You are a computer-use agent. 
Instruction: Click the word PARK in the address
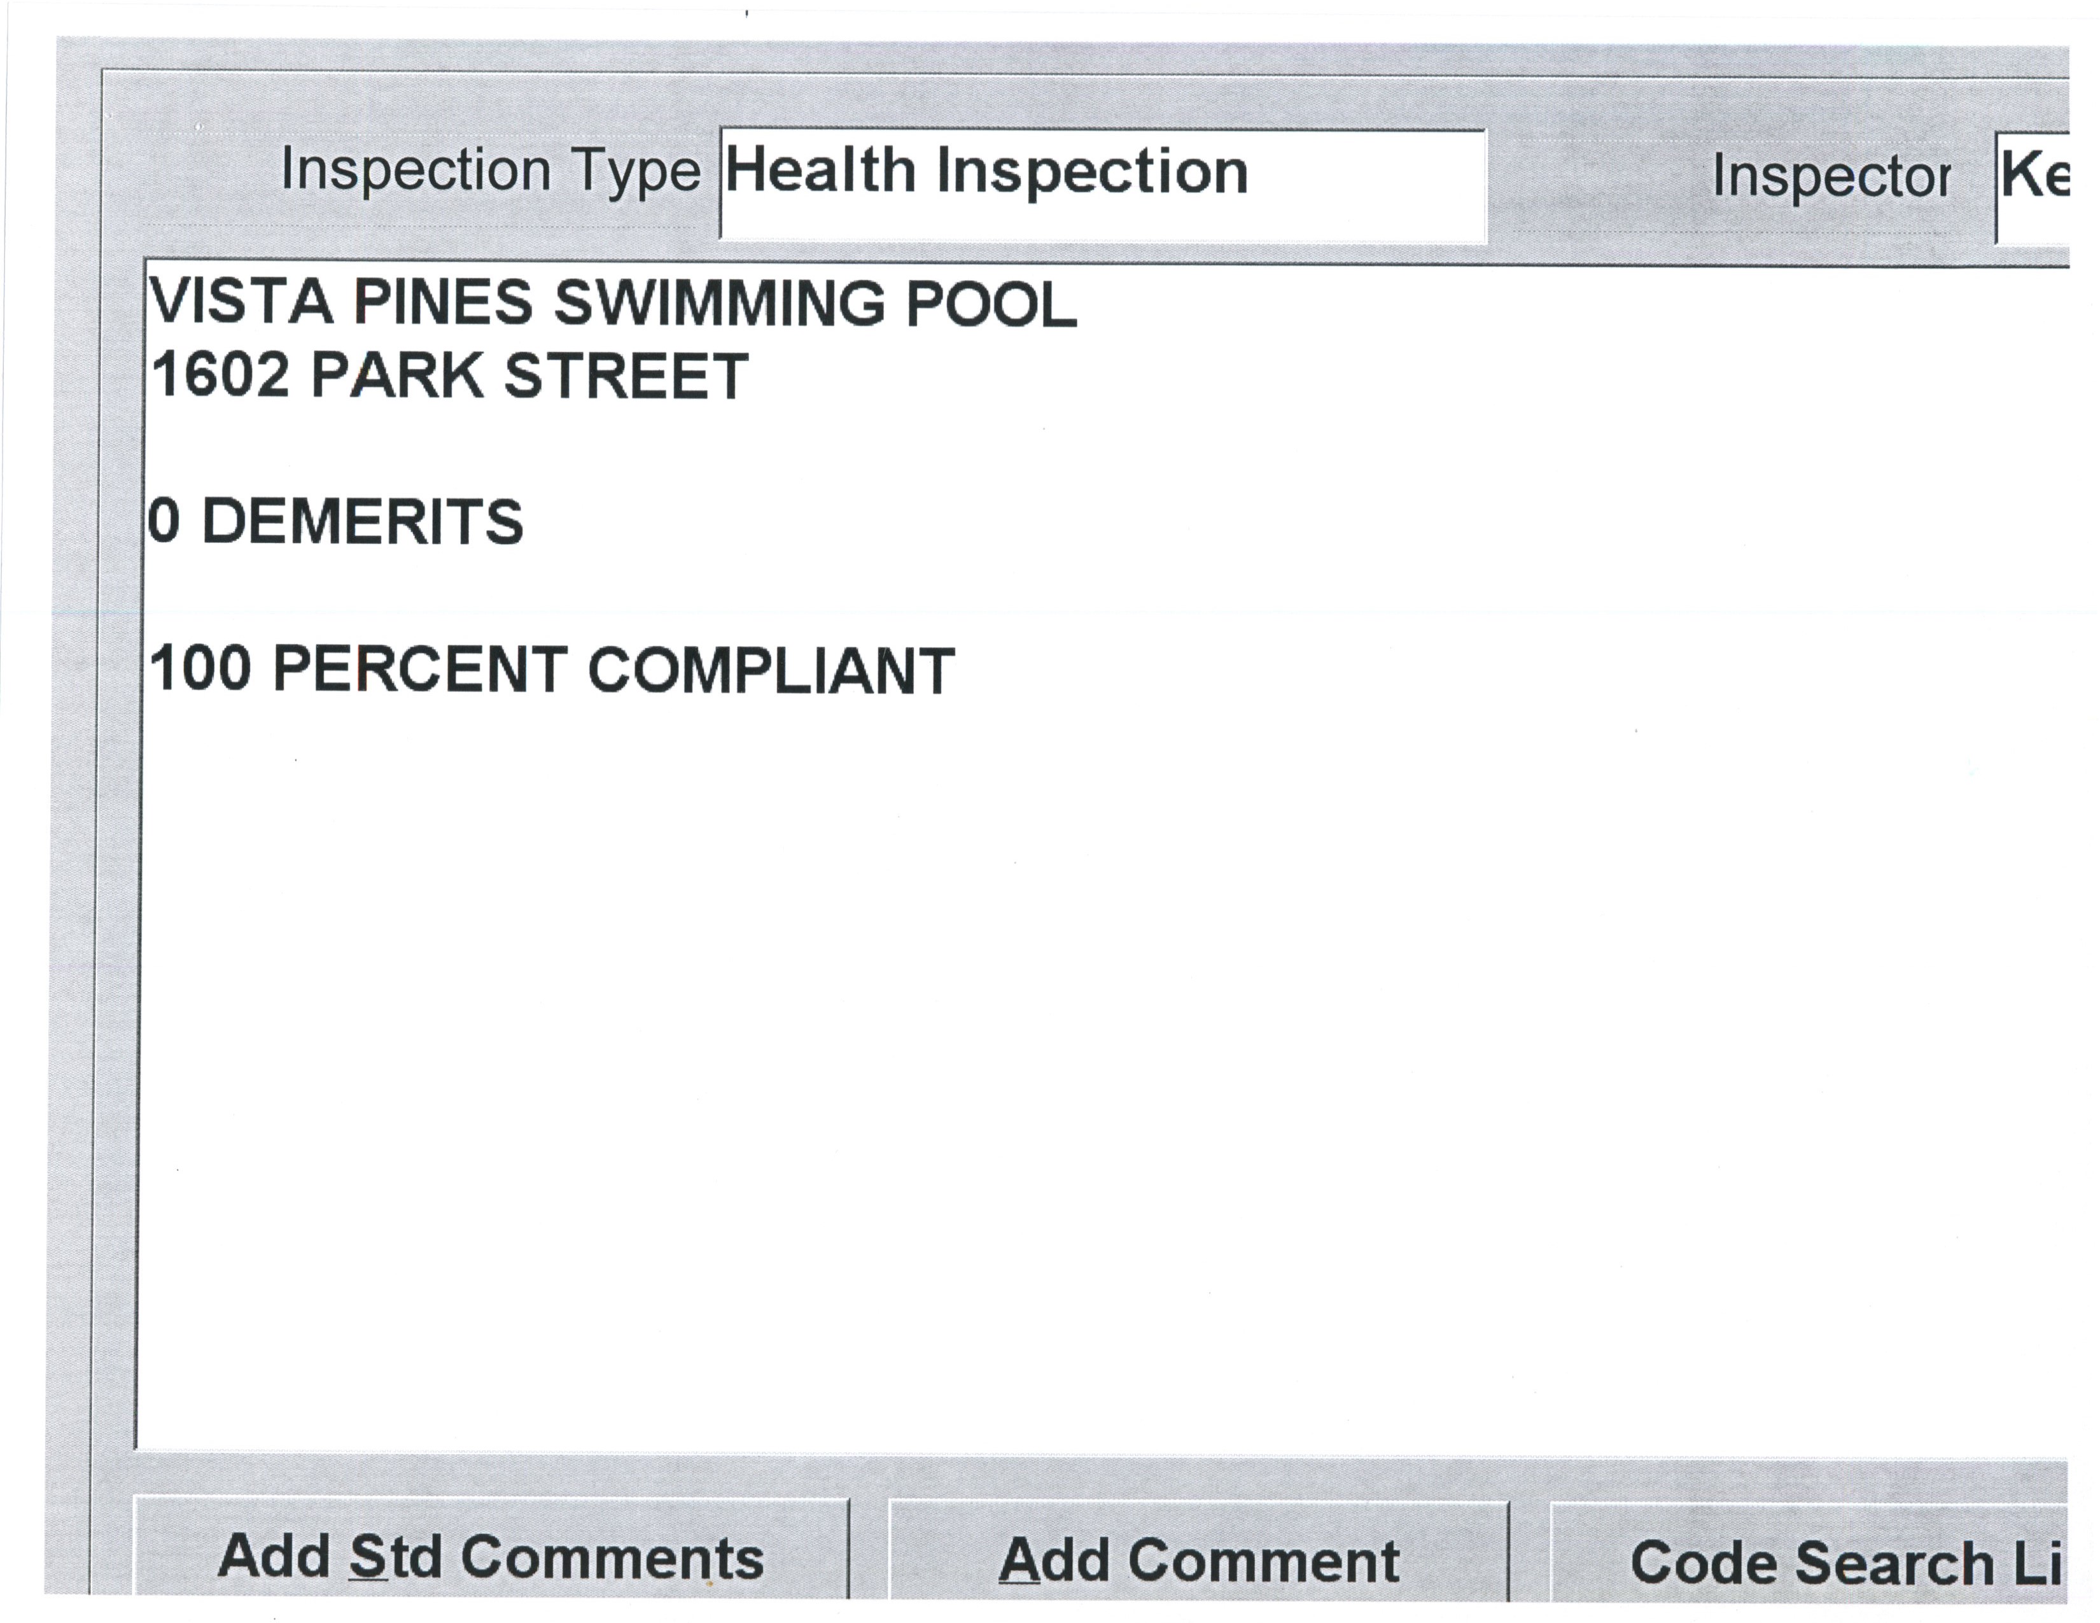tap(397, 375)
